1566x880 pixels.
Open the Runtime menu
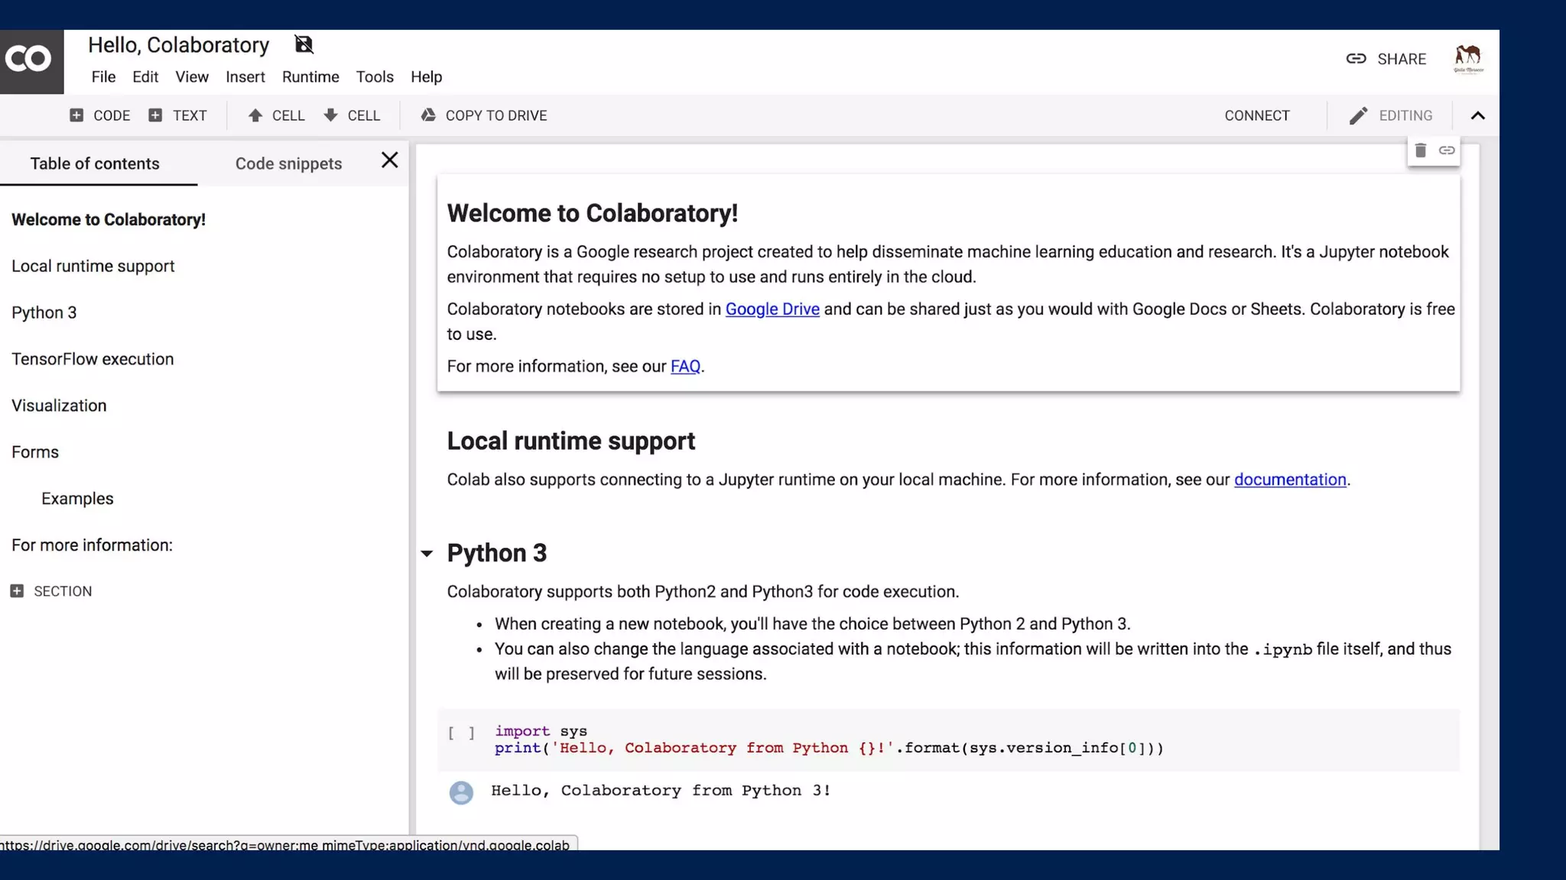tap(310, 77)
